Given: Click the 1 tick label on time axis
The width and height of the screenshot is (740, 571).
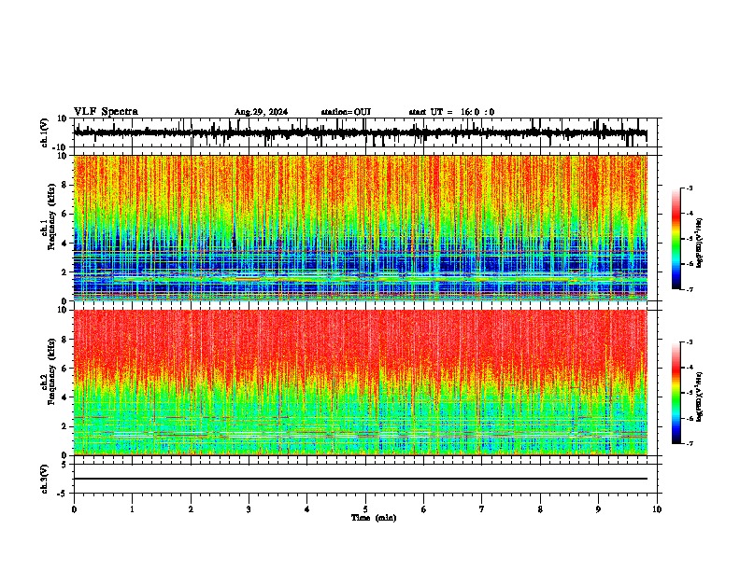Looking at the screenshot, I should 132,509.
